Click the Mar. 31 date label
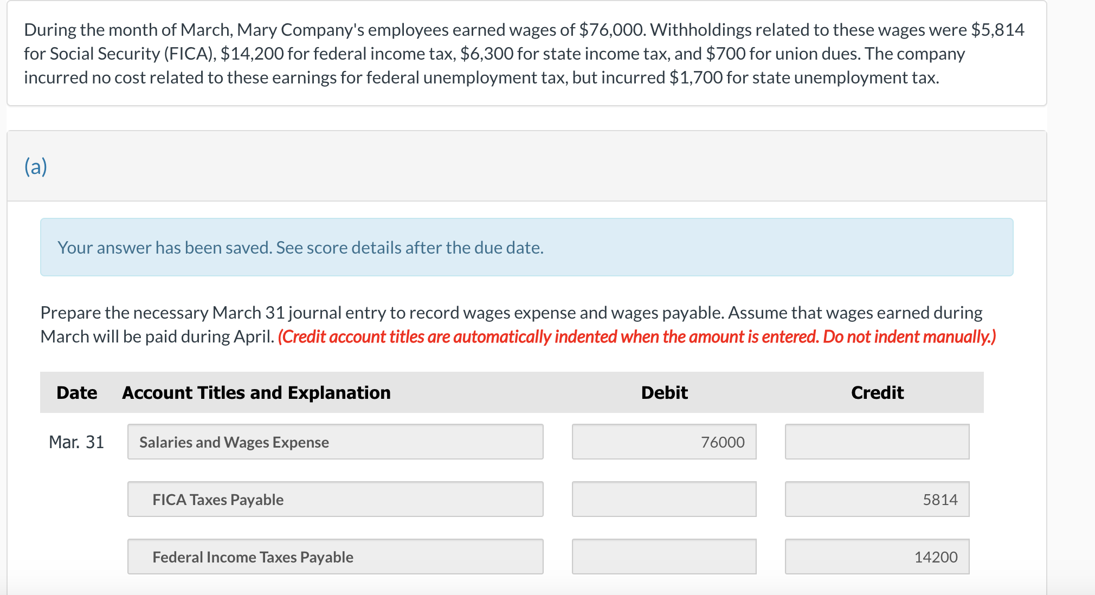This screenshot has width=1095, height=595. 76,442
